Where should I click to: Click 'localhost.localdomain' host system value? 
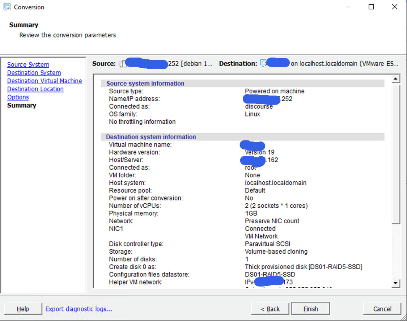coord(276,183)
